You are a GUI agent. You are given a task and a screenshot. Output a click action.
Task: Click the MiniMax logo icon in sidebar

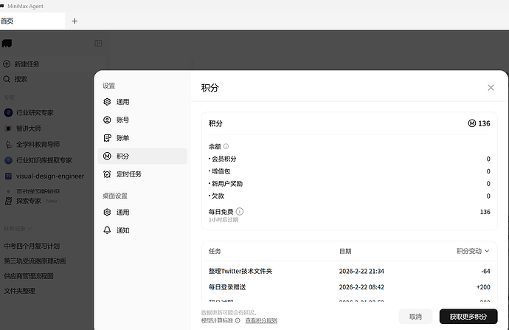coord(7,44)
